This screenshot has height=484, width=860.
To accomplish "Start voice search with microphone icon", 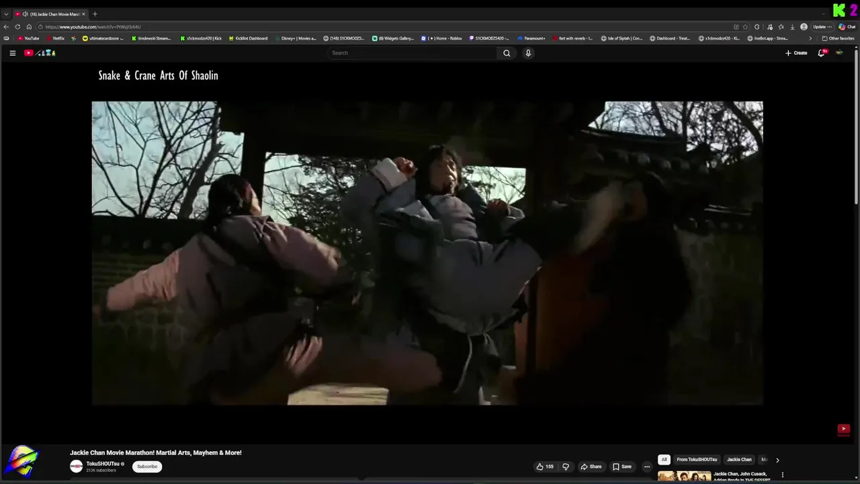I will 528,53.
